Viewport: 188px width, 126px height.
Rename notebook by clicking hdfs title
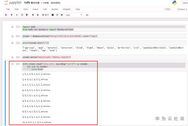tap(27, 3)
